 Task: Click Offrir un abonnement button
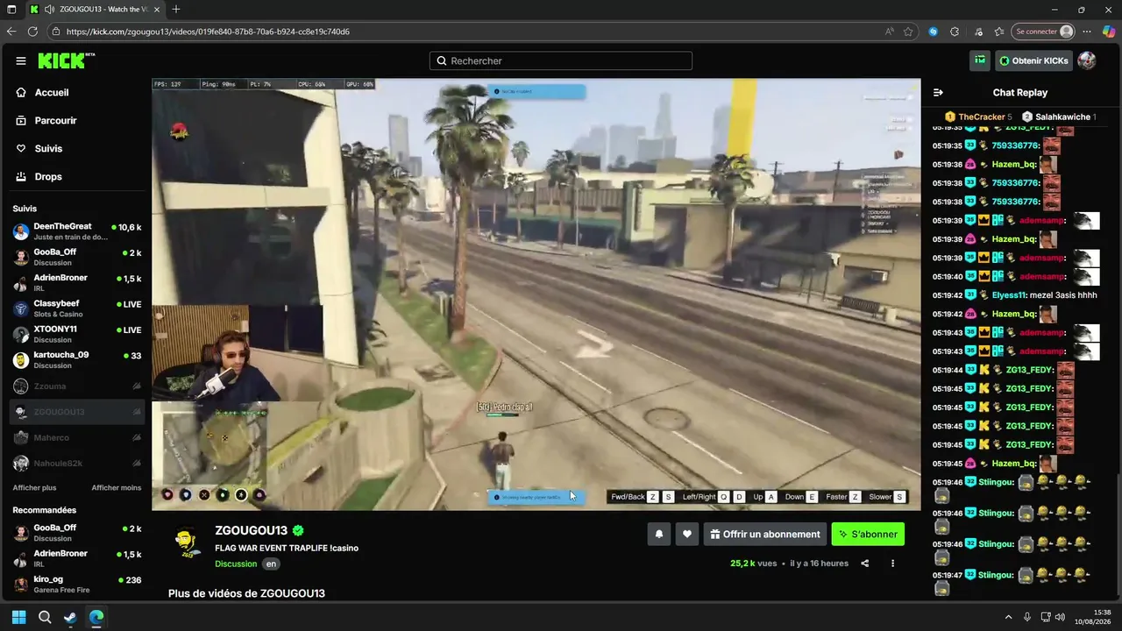pos(765,534)
